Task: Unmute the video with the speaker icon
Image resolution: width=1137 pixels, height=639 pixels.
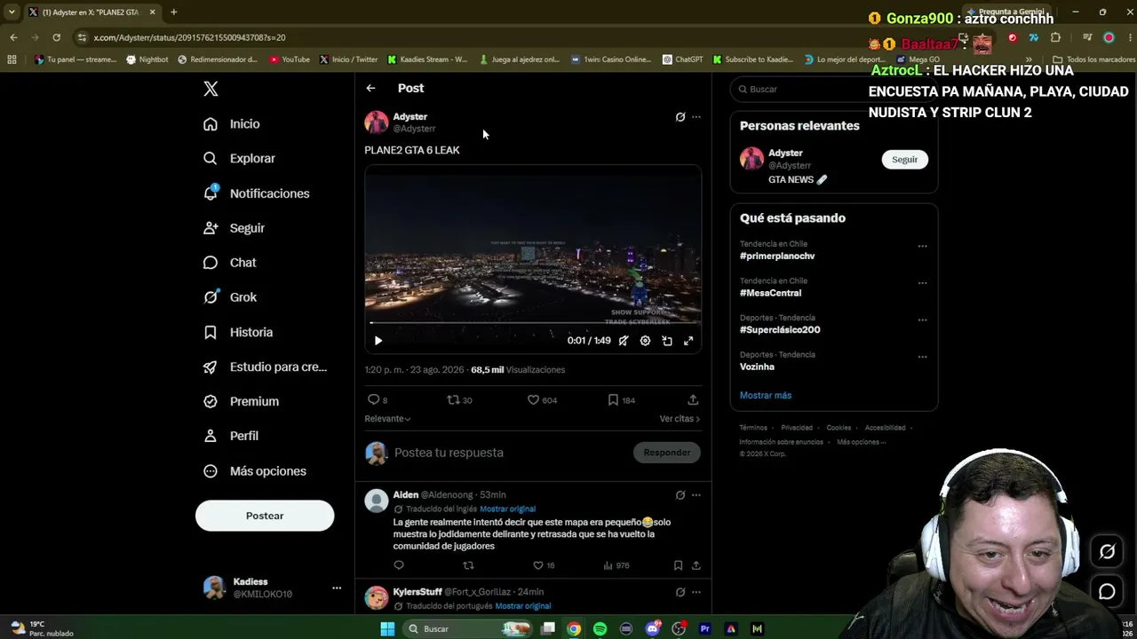Action: [624, 341]
